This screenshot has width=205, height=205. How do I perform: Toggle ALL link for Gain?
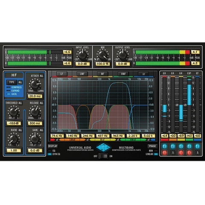coord(41,130)
